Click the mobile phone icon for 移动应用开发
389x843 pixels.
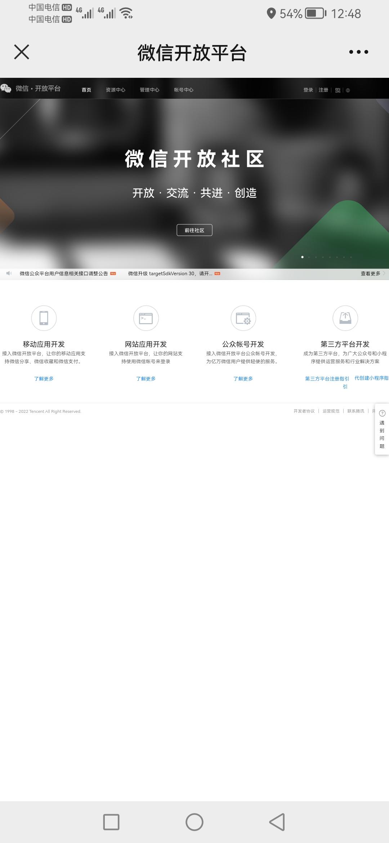coord(44,318)
